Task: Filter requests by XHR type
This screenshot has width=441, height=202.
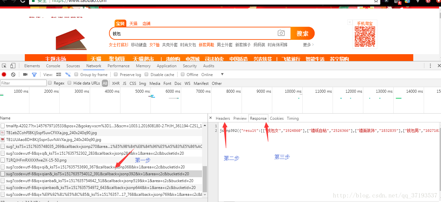Action: click(116, 83)
